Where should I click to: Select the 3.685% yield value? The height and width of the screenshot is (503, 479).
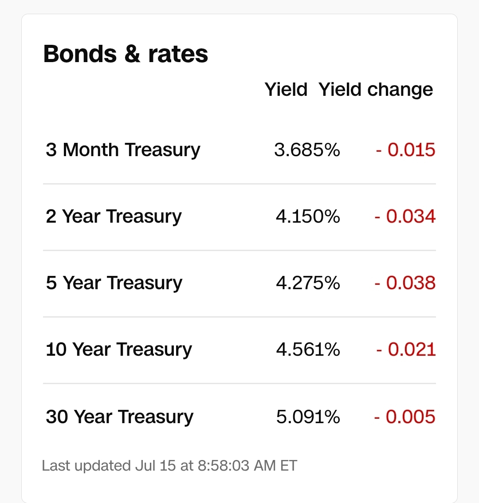307,150
